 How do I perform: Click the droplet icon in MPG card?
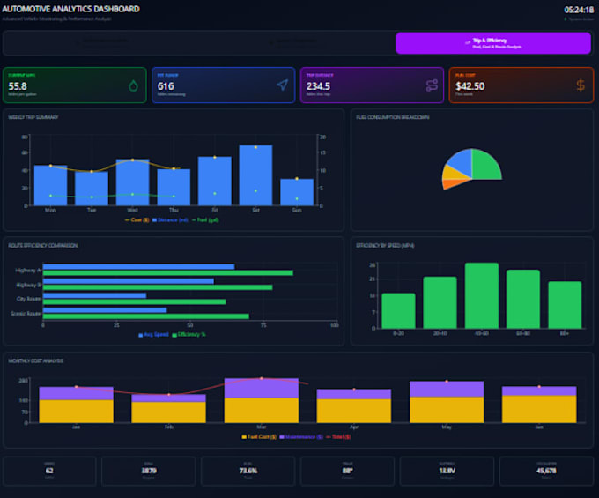(133, 85)
